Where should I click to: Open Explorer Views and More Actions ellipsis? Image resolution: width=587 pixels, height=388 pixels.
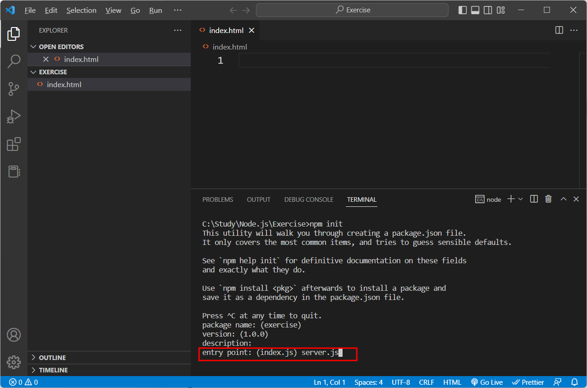(178, 30)
